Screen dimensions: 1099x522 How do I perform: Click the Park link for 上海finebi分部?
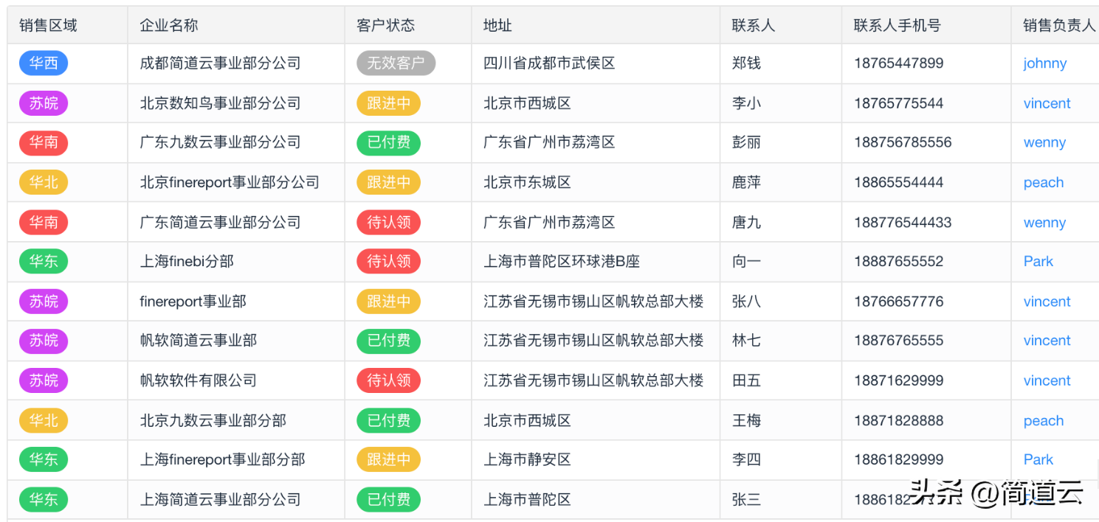click(x=1038, y=262)
